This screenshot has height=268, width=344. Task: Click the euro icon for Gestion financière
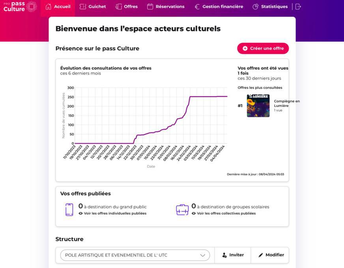click(x=197, y=7)
